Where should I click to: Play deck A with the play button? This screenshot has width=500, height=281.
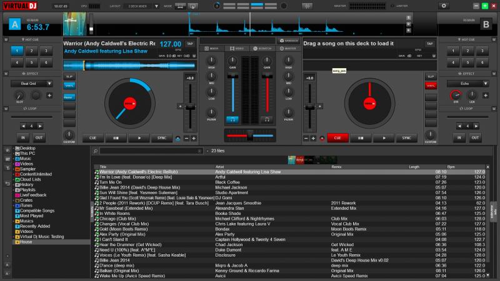coord(139,138)
